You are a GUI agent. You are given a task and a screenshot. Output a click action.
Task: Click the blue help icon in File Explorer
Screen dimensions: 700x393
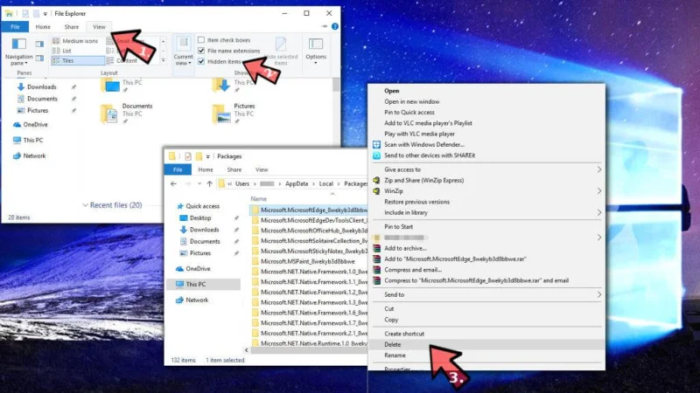click(335, 26)
